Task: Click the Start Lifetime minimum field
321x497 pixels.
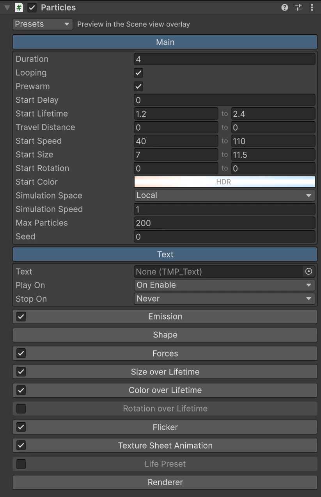Action: point(176,114)
